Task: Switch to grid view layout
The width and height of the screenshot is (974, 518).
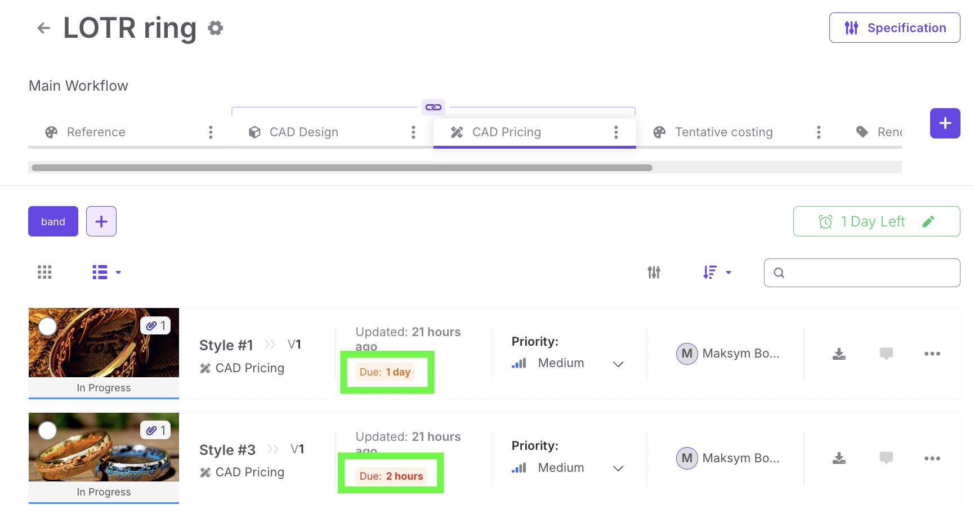Action: pyautogui.click(x=44, y=273)
